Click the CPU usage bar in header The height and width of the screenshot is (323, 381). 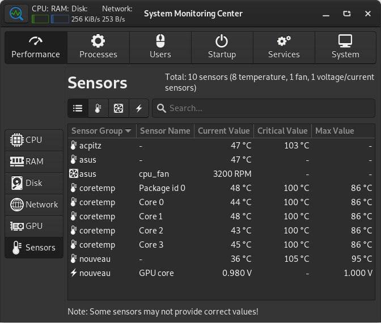tap(40, 19)
